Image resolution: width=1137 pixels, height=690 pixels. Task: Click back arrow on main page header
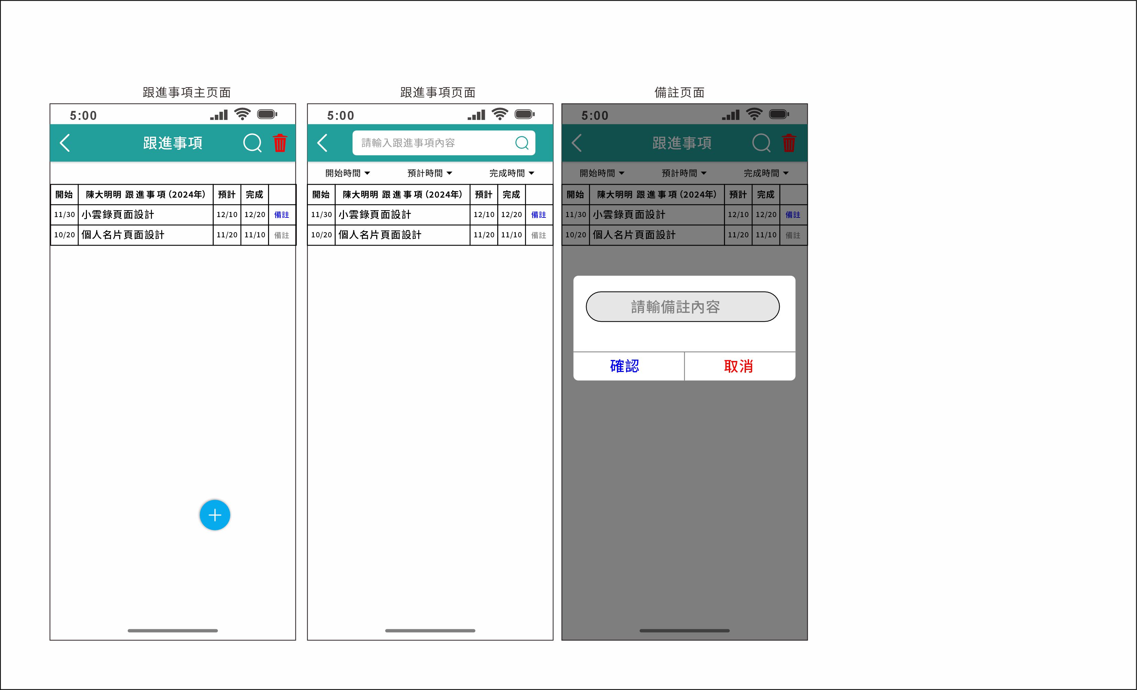[x=65, y=143]
